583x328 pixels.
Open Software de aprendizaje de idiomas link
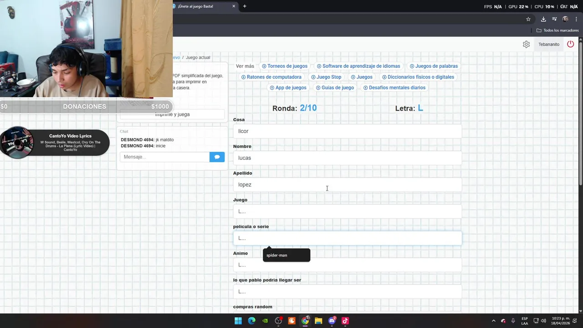tap(358, 66)
